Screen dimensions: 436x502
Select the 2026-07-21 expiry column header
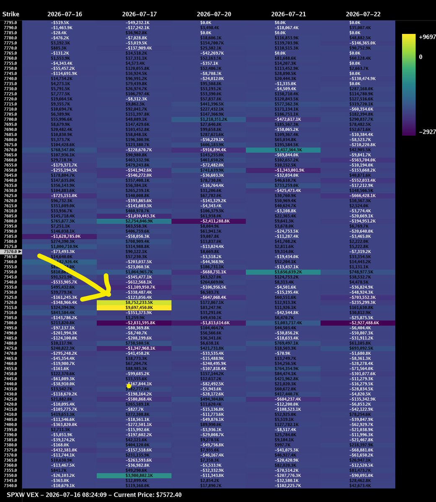[289, 14]
